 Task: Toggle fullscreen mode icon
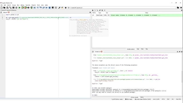pos(56,8)
